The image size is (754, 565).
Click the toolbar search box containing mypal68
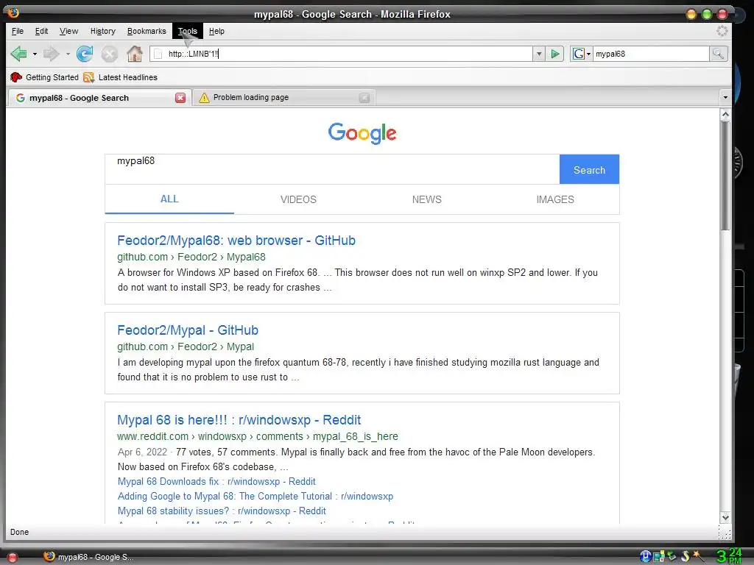[x=651, y=54]
